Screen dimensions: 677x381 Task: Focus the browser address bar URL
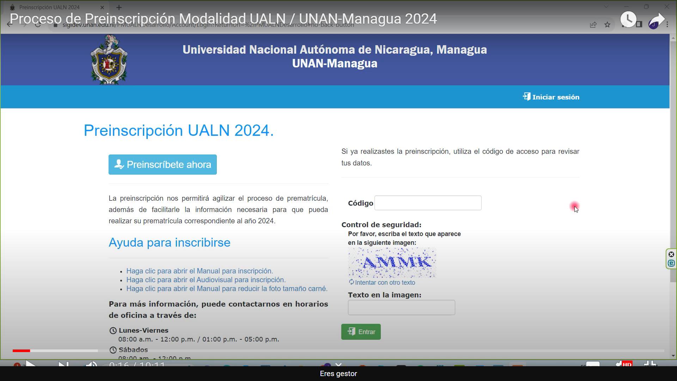coord(208,25)
